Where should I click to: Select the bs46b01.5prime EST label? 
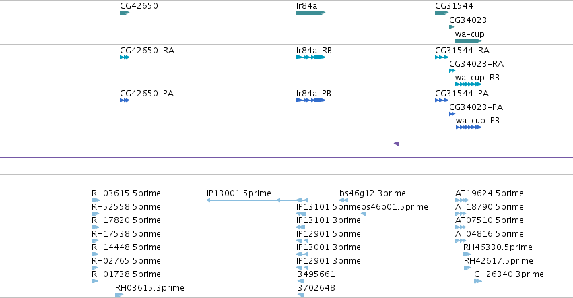395,207
